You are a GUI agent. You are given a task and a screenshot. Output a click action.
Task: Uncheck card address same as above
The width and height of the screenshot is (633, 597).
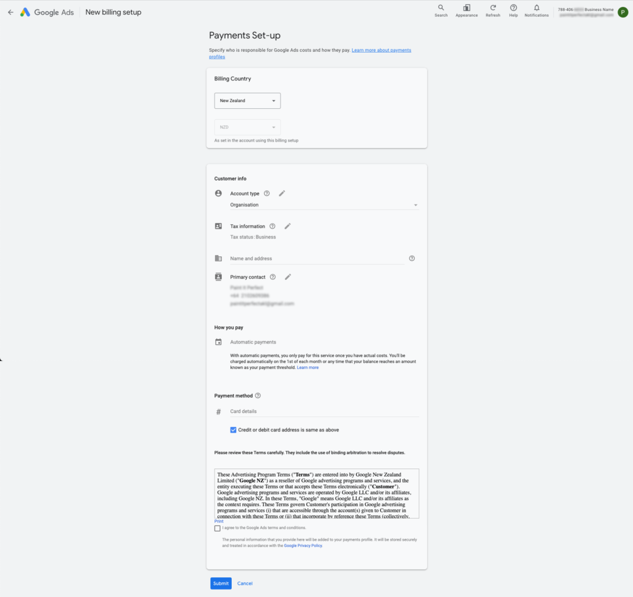(233, 430)
